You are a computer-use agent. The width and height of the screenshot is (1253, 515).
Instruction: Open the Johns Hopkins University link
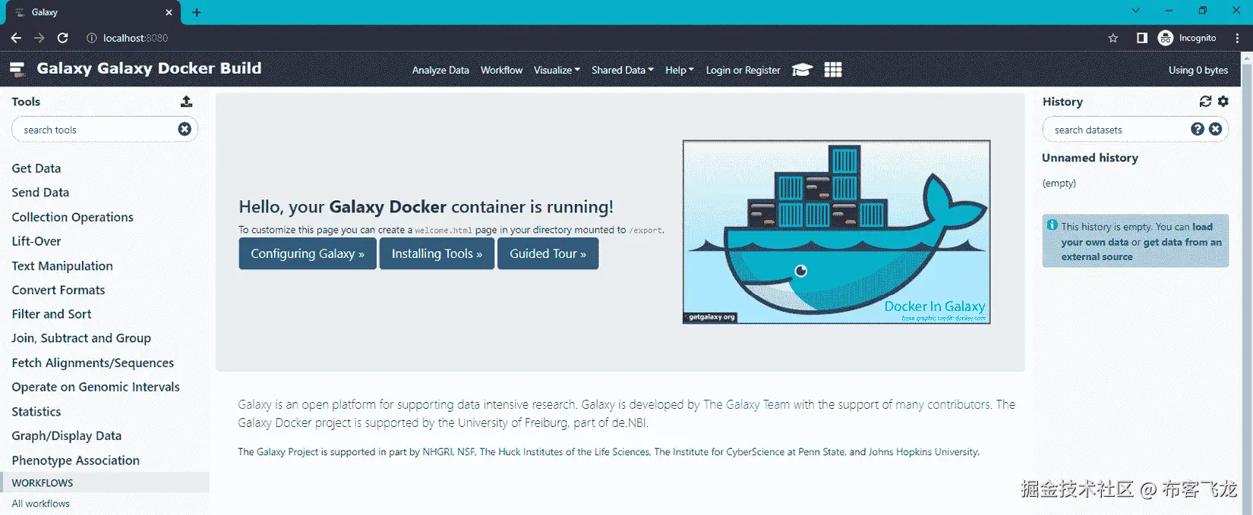(x=923, y=452)
